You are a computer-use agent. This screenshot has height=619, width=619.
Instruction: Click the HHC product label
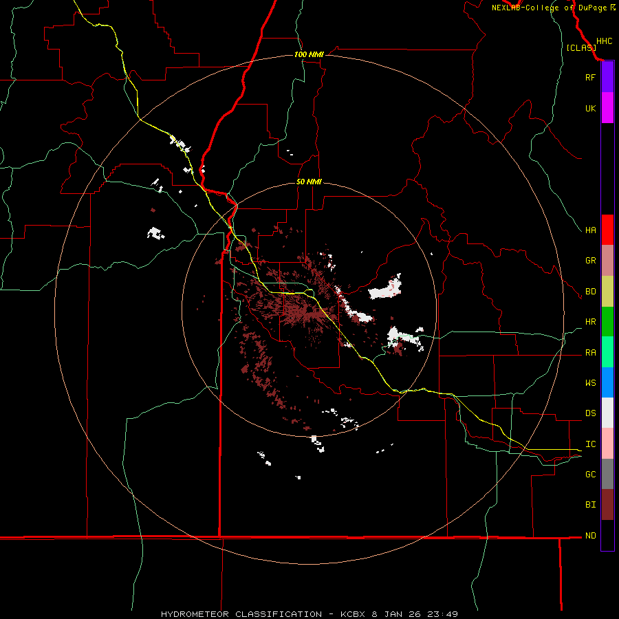click(x=604, y=41)
